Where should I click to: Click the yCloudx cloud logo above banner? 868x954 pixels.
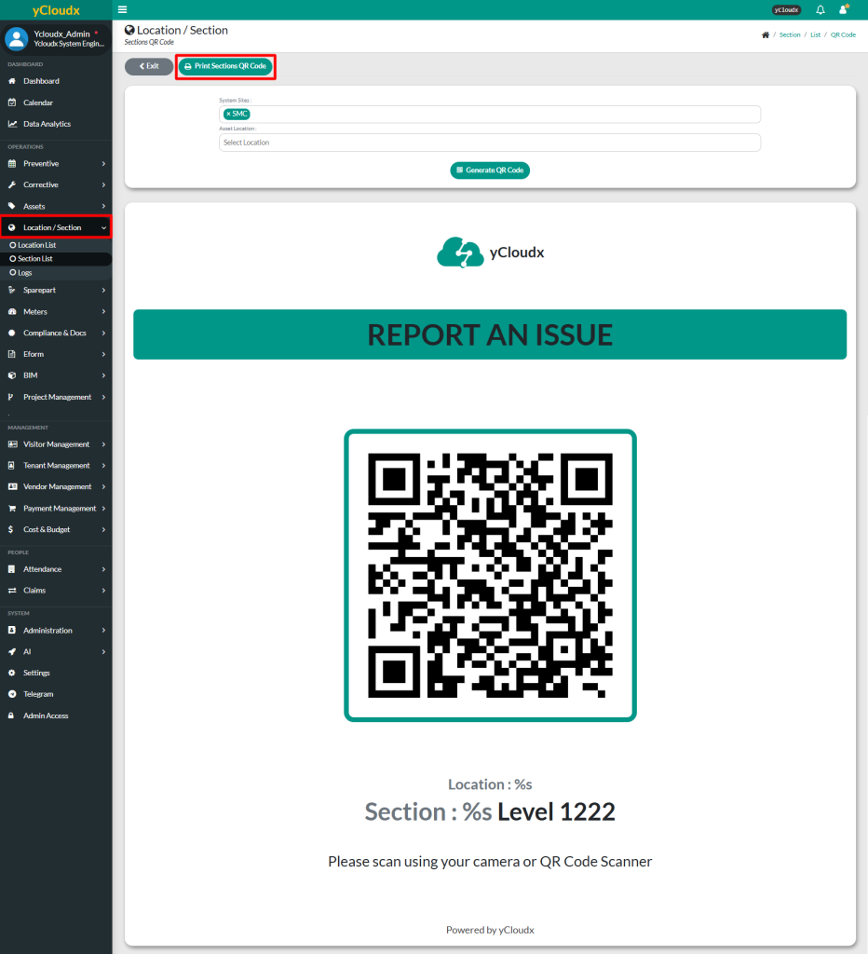460,252
